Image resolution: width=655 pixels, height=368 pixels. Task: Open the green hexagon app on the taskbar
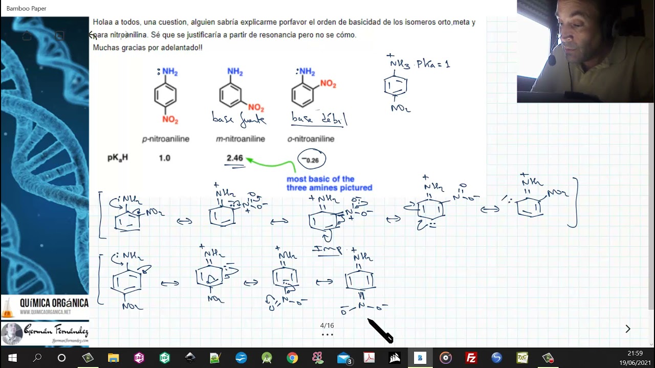[164, 358]
